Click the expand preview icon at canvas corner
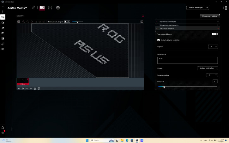229x143 pixels. (142, 21)
